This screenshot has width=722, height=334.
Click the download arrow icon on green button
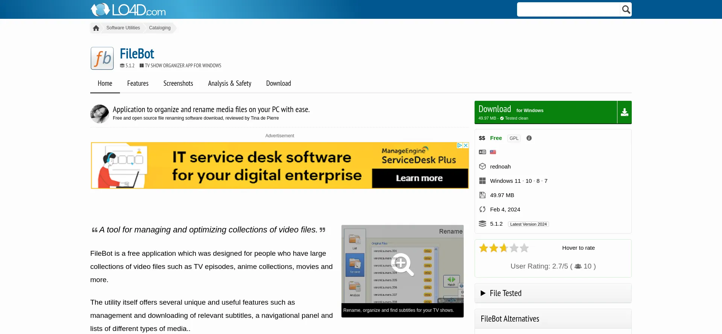coord(624,112)
